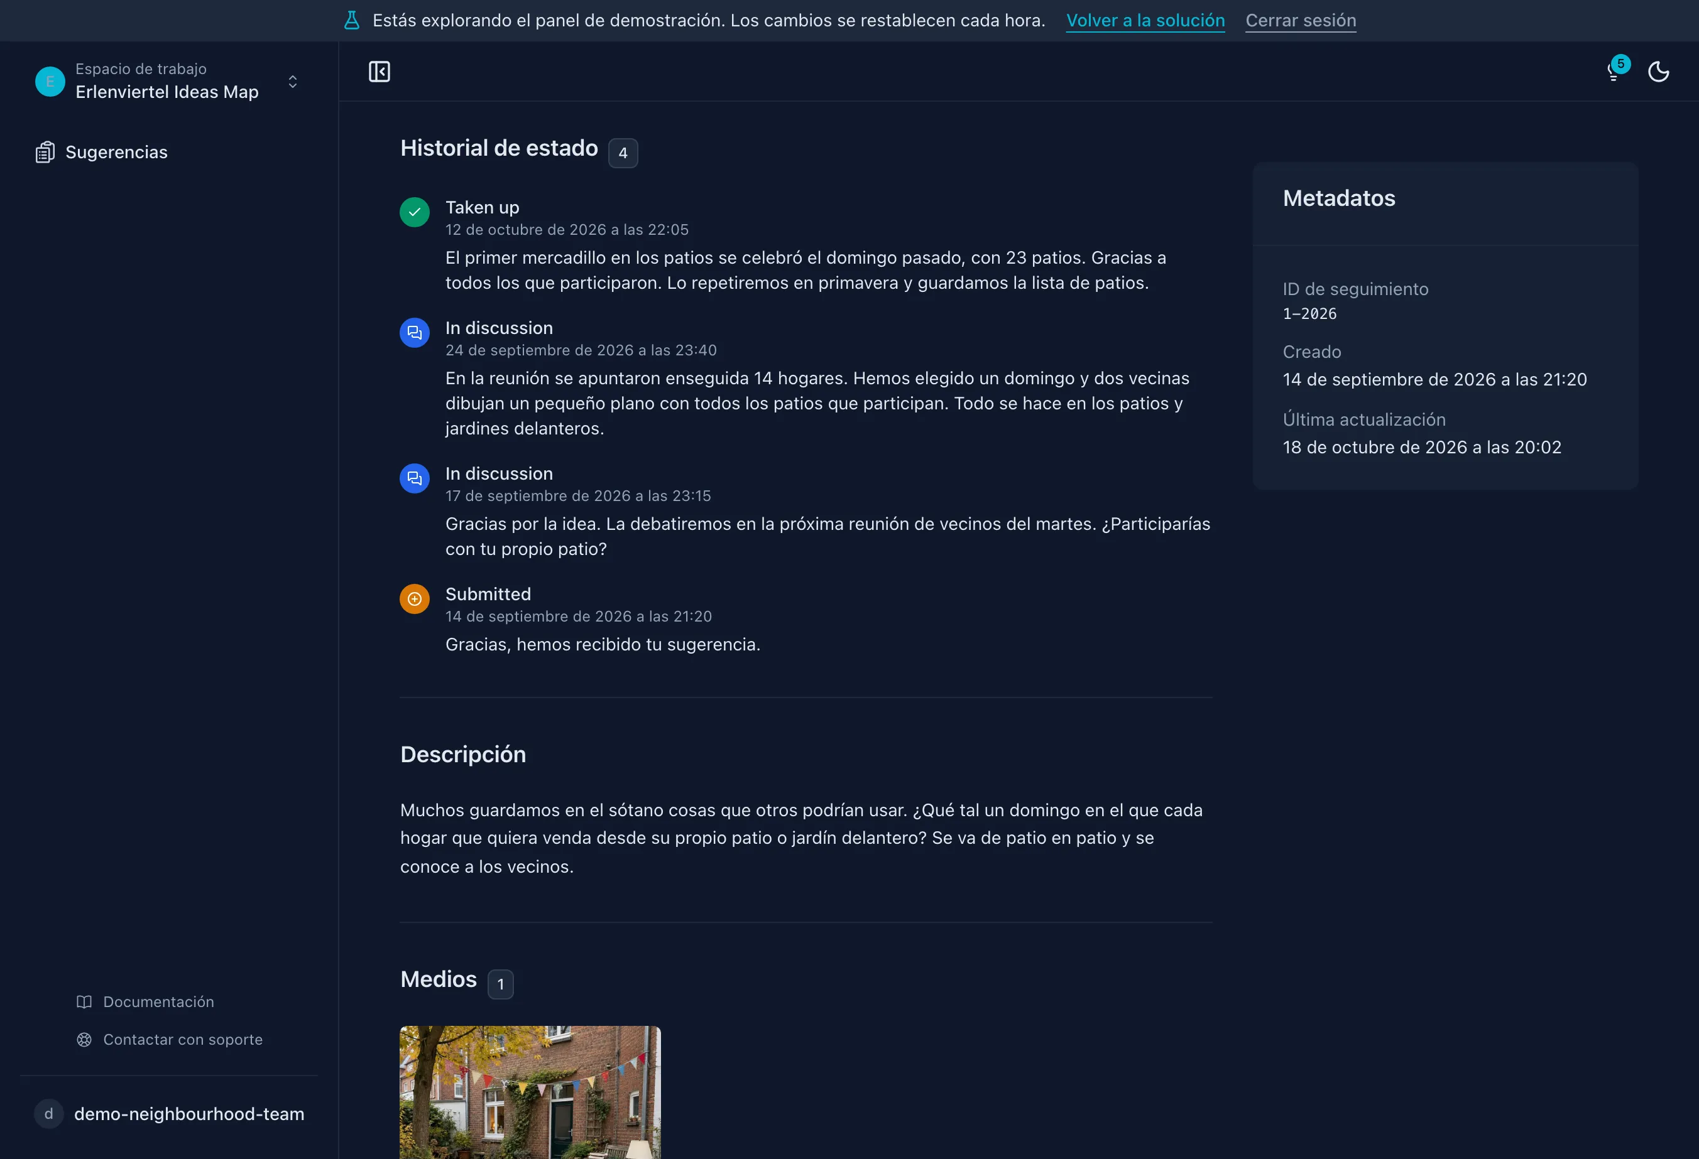Click the Sugerencias clipboard icon

45,152
